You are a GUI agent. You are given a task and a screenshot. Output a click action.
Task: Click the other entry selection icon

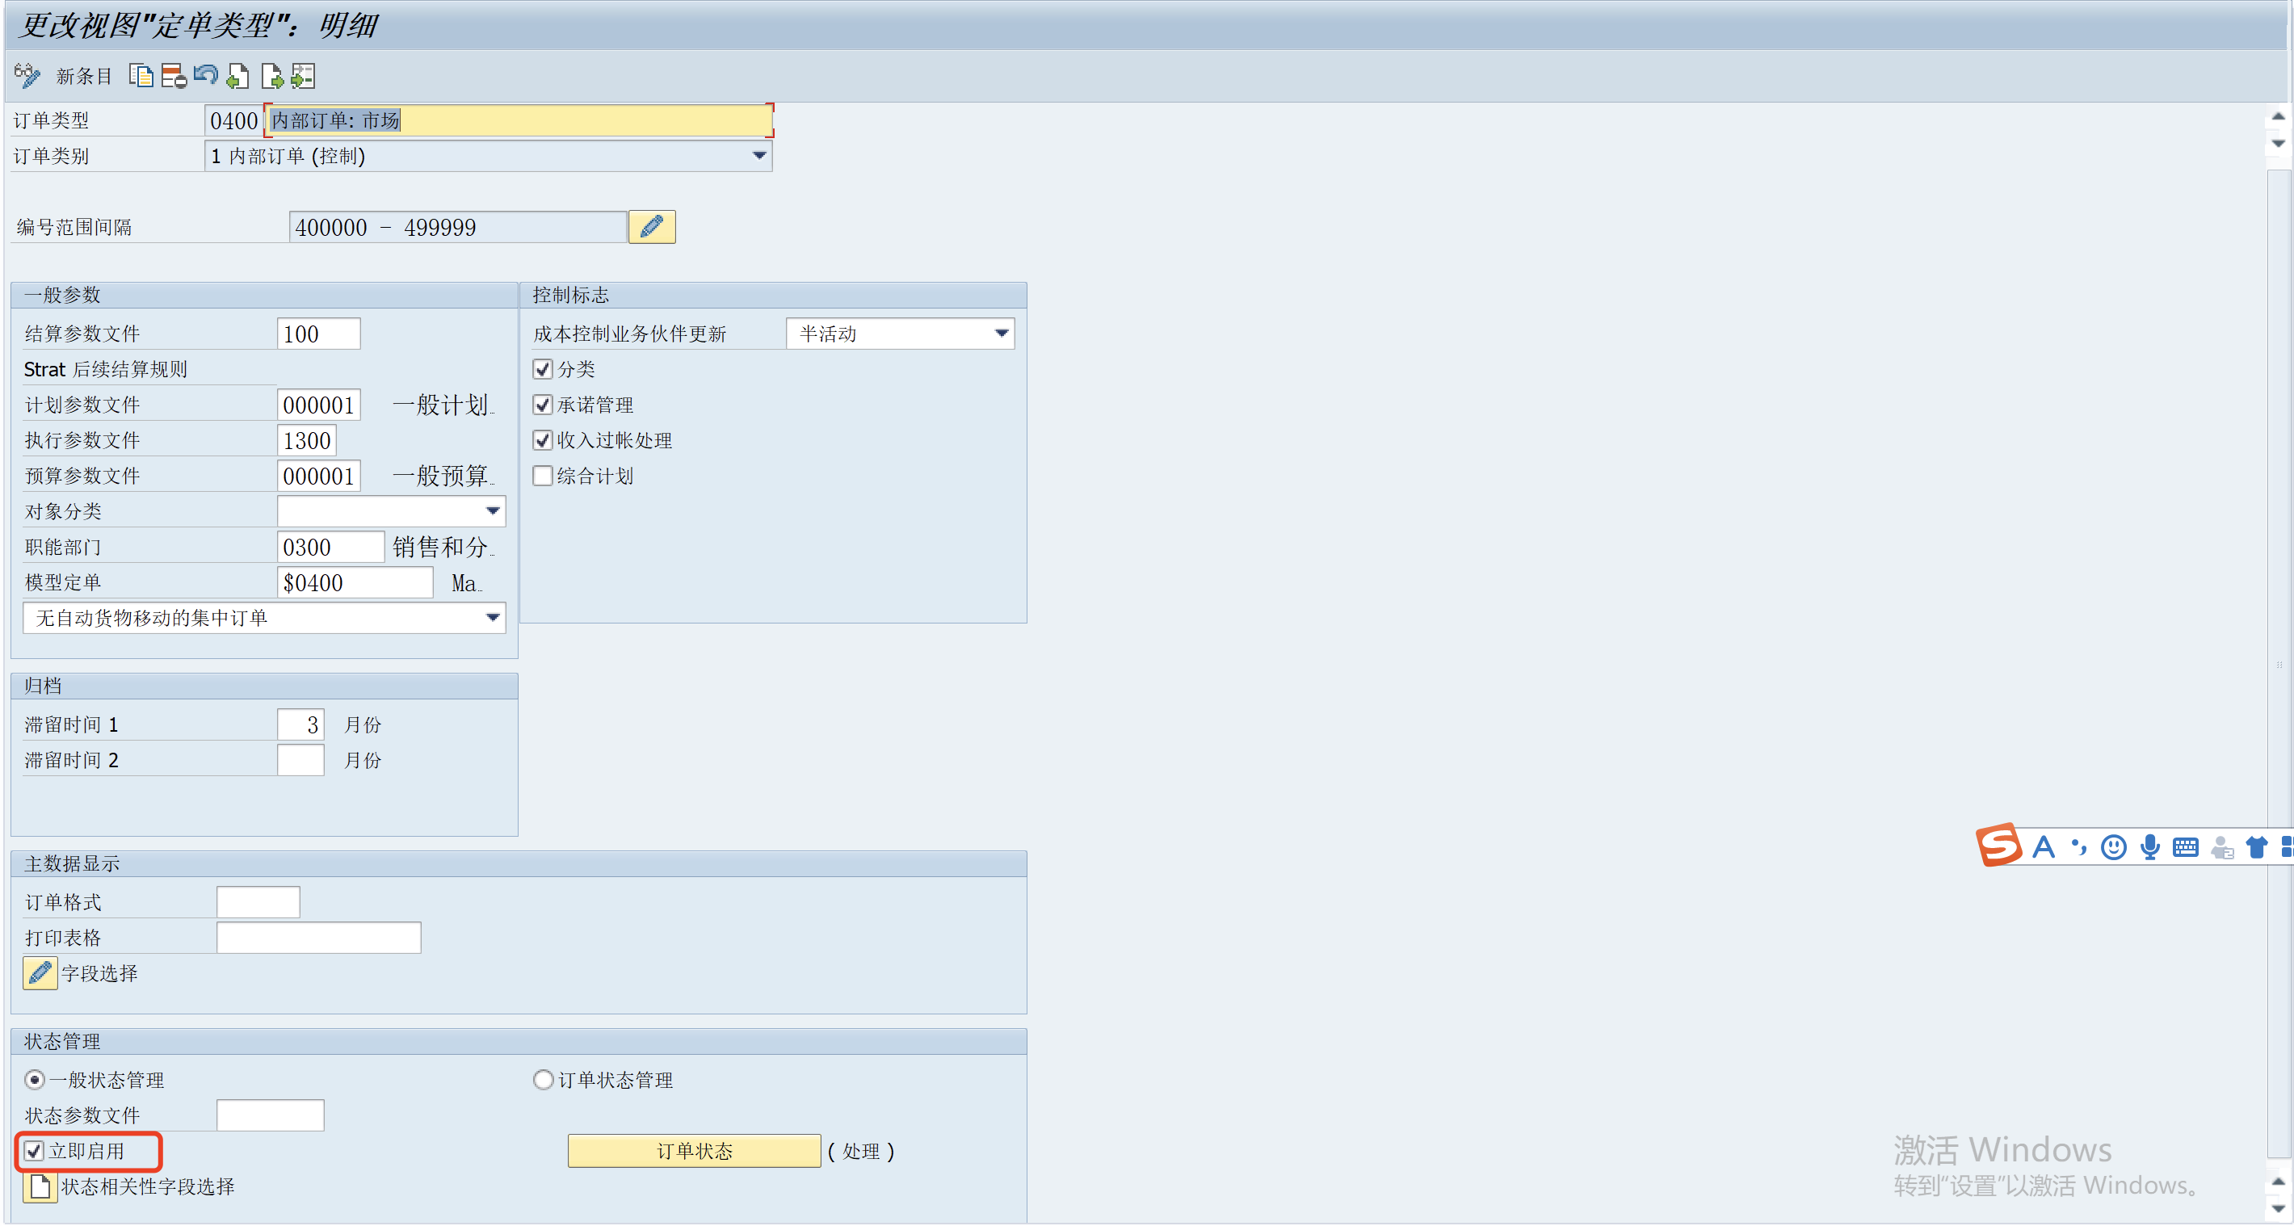304,76
